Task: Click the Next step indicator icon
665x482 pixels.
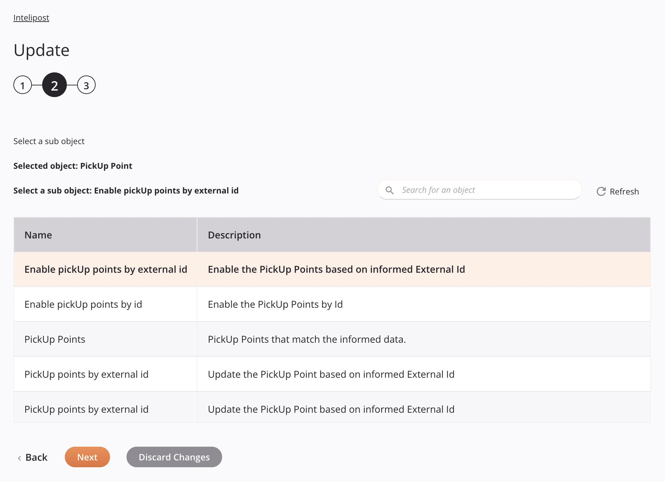Action: (x=86, y=85)
